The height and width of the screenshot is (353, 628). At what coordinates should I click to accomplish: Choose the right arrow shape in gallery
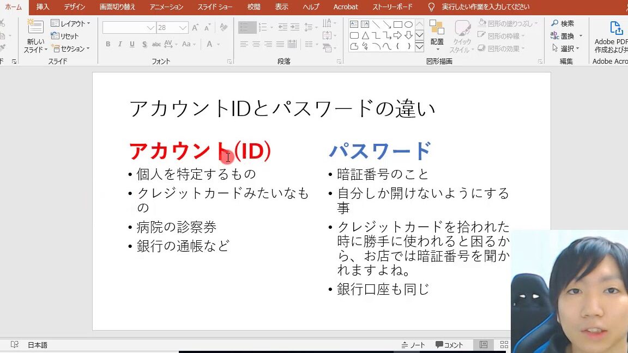[x=398, y=35]
